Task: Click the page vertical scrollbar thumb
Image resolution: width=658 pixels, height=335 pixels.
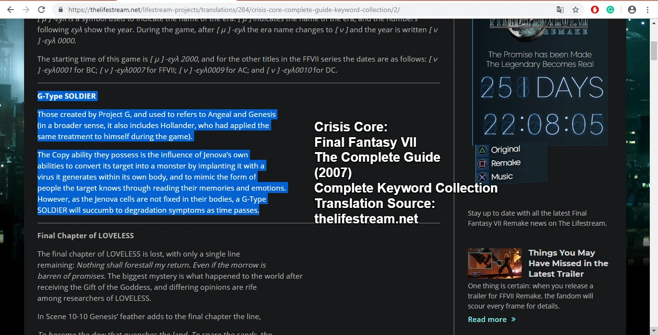Action: pos(654,51)
